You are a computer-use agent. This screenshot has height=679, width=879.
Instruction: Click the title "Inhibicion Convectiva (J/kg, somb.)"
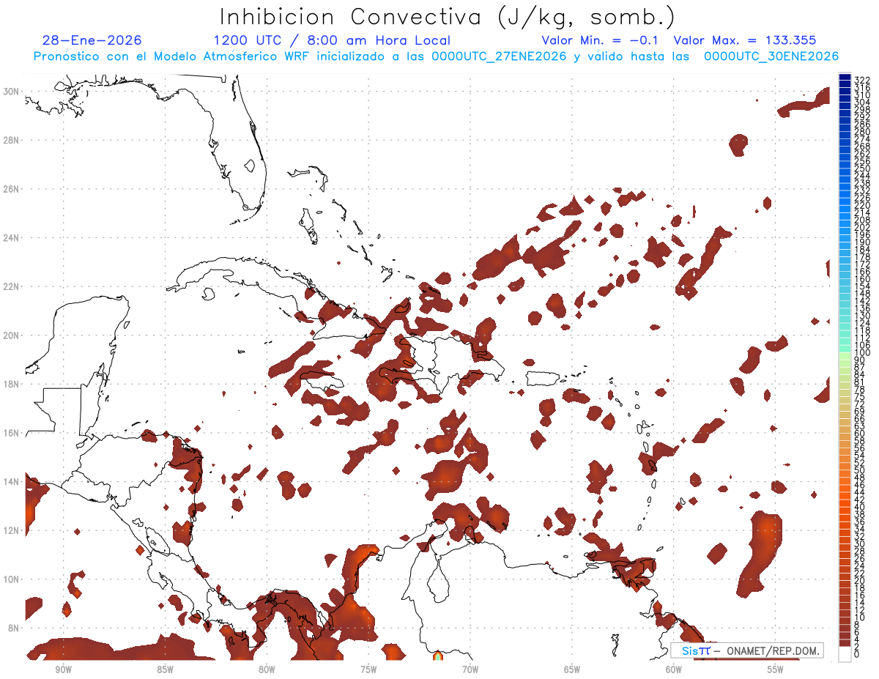[x=448, y=18]
